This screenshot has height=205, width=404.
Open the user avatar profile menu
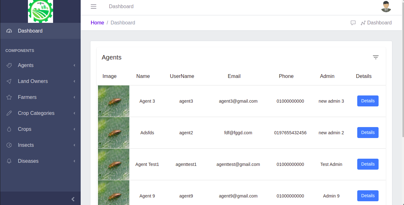[x=386, y=7]
